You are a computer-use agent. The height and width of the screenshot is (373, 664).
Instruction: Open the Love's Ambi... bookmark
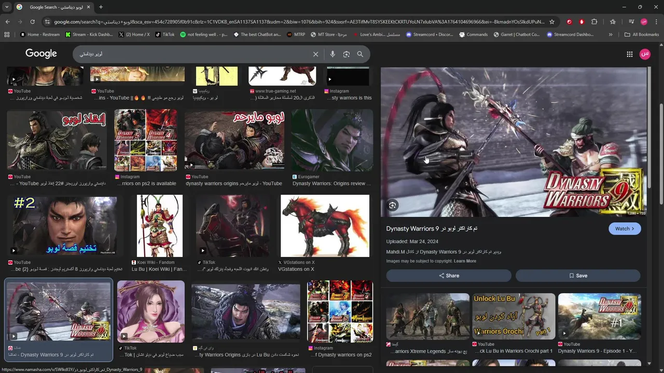(x=377, y=35)
